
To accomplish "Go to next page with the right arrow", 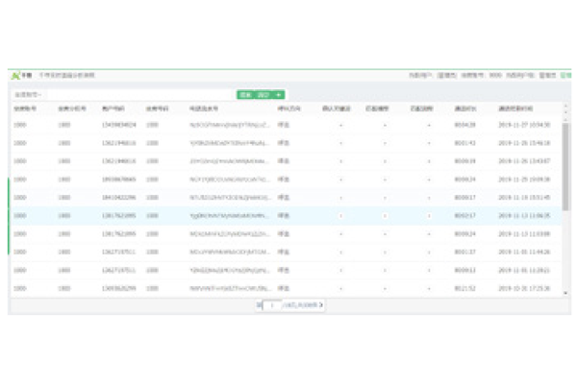I will [x=321, y=305].
